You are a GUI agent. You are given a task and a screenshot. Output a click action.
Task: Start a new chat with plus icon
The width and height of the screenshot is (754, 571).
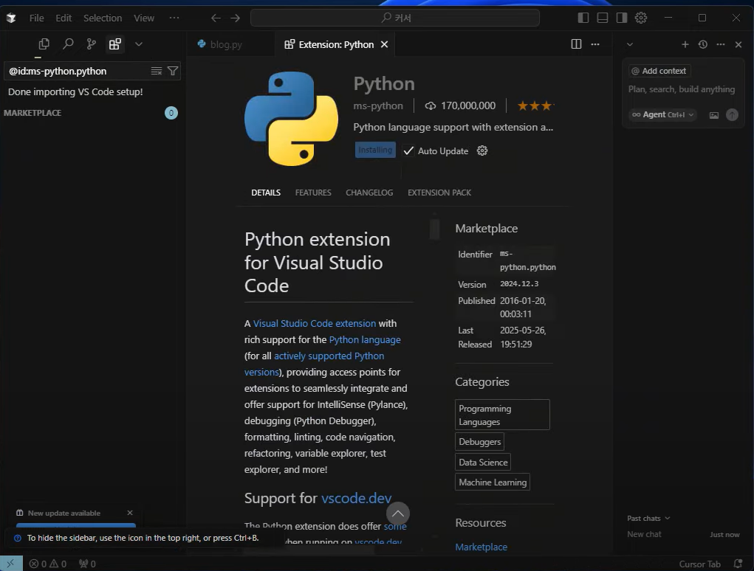(x=685, y=45)
